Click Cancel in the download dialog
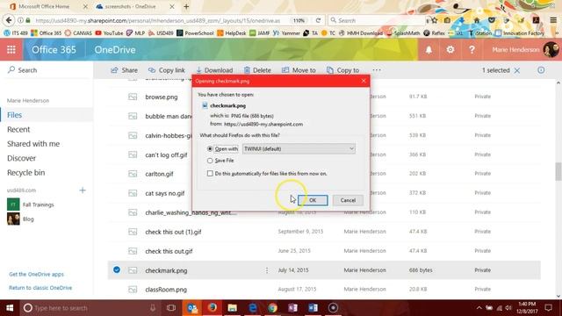This screenshot has width=562, height=316. [x=348, y=200]
